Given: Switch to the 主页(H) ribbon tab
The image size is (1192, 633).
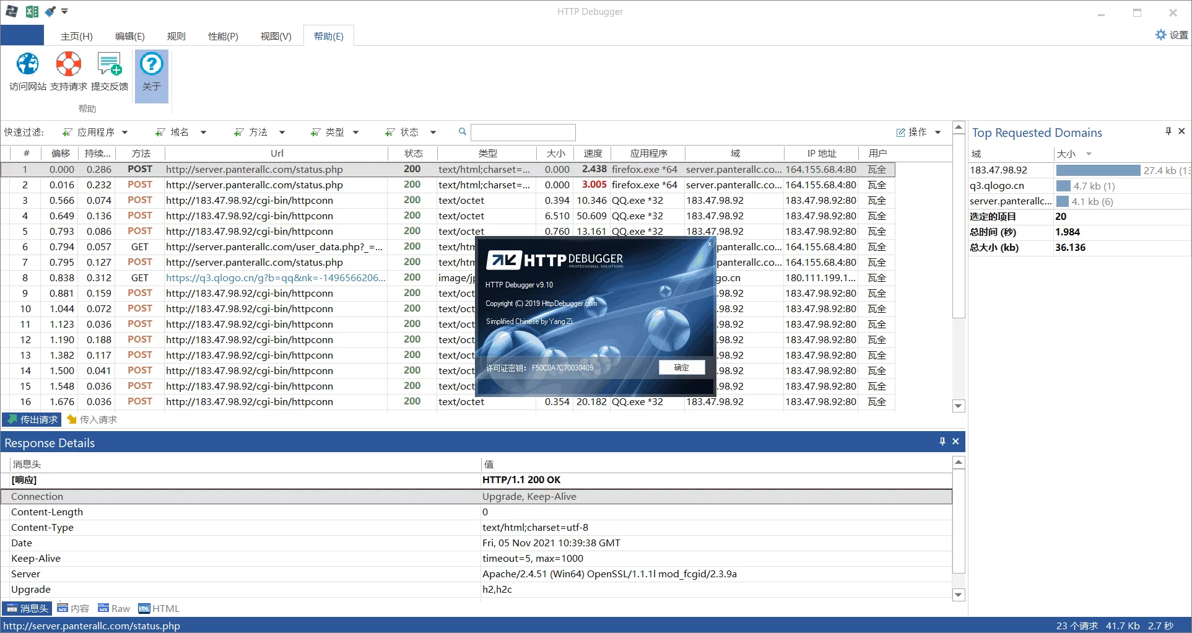Looking at the screenshot, I should point(77,36).
